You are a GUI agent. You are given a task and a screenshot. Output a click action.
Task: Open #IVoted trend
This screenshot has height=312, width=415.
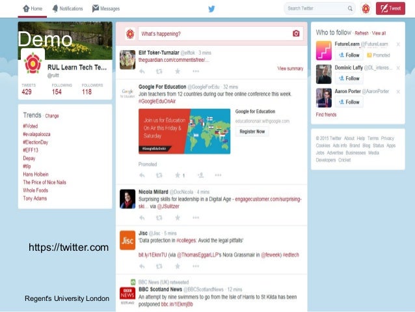(x=31, y=126)
